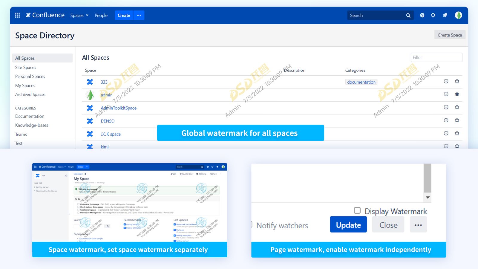The image size is (478, 269).
Task: Show info for DENSO space
Action: click(446, 120)
